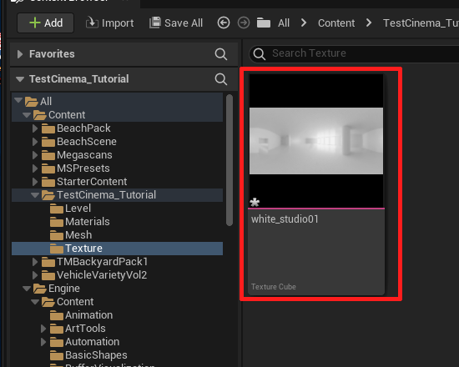Collapse the Engine Content folder arrow
This screenshot has height=367, width=459.
(x=35, y=302)
